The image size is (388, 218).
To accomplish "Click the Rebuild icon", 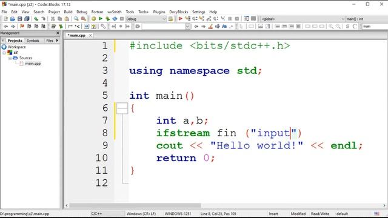I will [115, 19].
